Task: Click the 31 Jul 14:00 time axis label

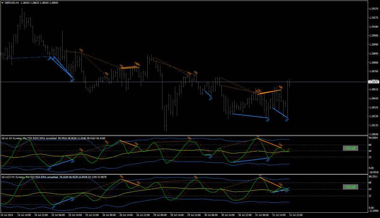Action: [x=278, y=215]
